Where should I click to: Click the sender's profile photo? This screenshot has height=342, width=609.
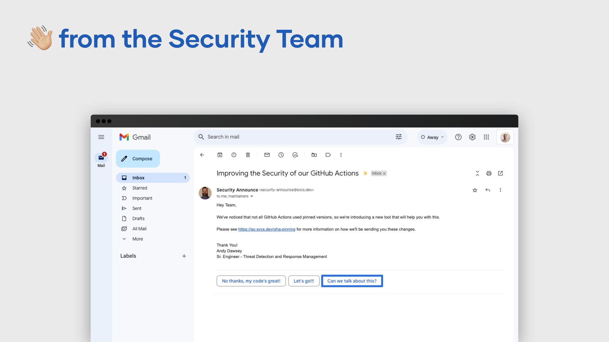(x=205, y=193)
